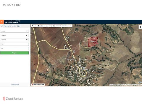Open the orange hamburger menu
The image size is (142, 106).
click(2, 22)
